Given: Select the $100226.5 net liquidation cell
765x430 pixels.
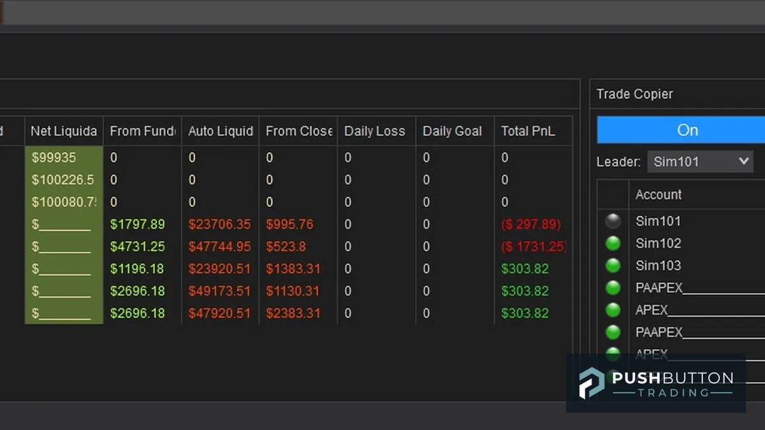Looking at the screenshot, I should pos(64,180).
